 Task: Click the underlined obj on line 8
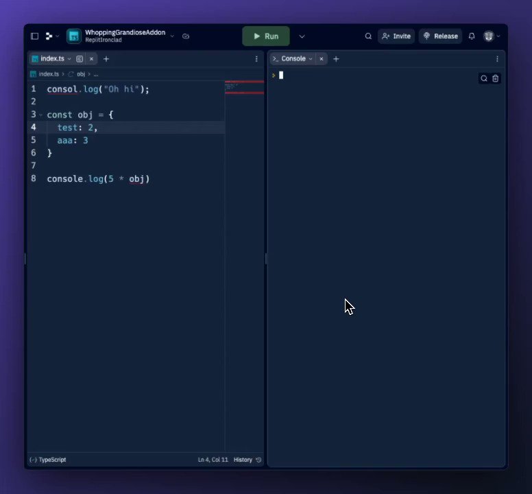pos(136,179)
